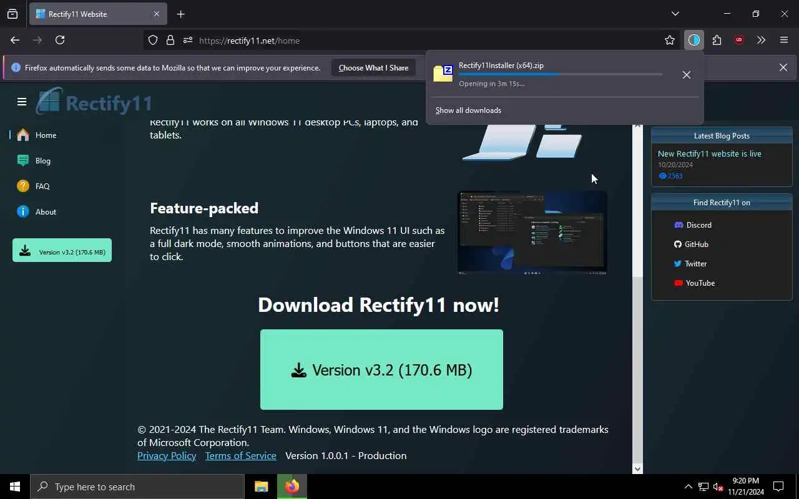The width and height of the screenshot is (799, 499).
Task: Show all downloads
Action: 468,110
